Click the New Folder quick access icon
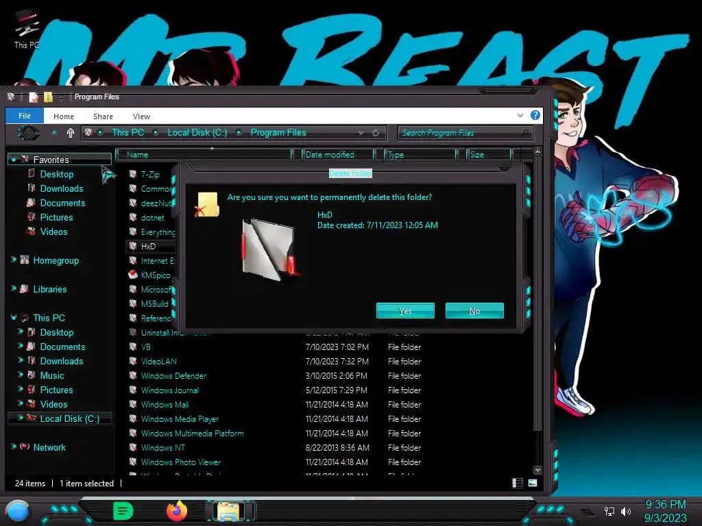The image size is (702, 526). [x=48, y=97]
